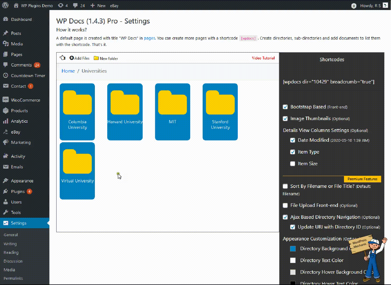Open the Harvard University folder
Image resolution: width=391 pixels, height=285 pixels.
tap(125, 112)
